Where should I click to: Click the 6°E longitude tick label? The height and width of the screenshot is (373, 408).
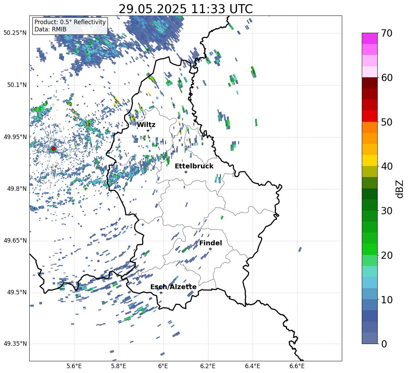[163, 366]
